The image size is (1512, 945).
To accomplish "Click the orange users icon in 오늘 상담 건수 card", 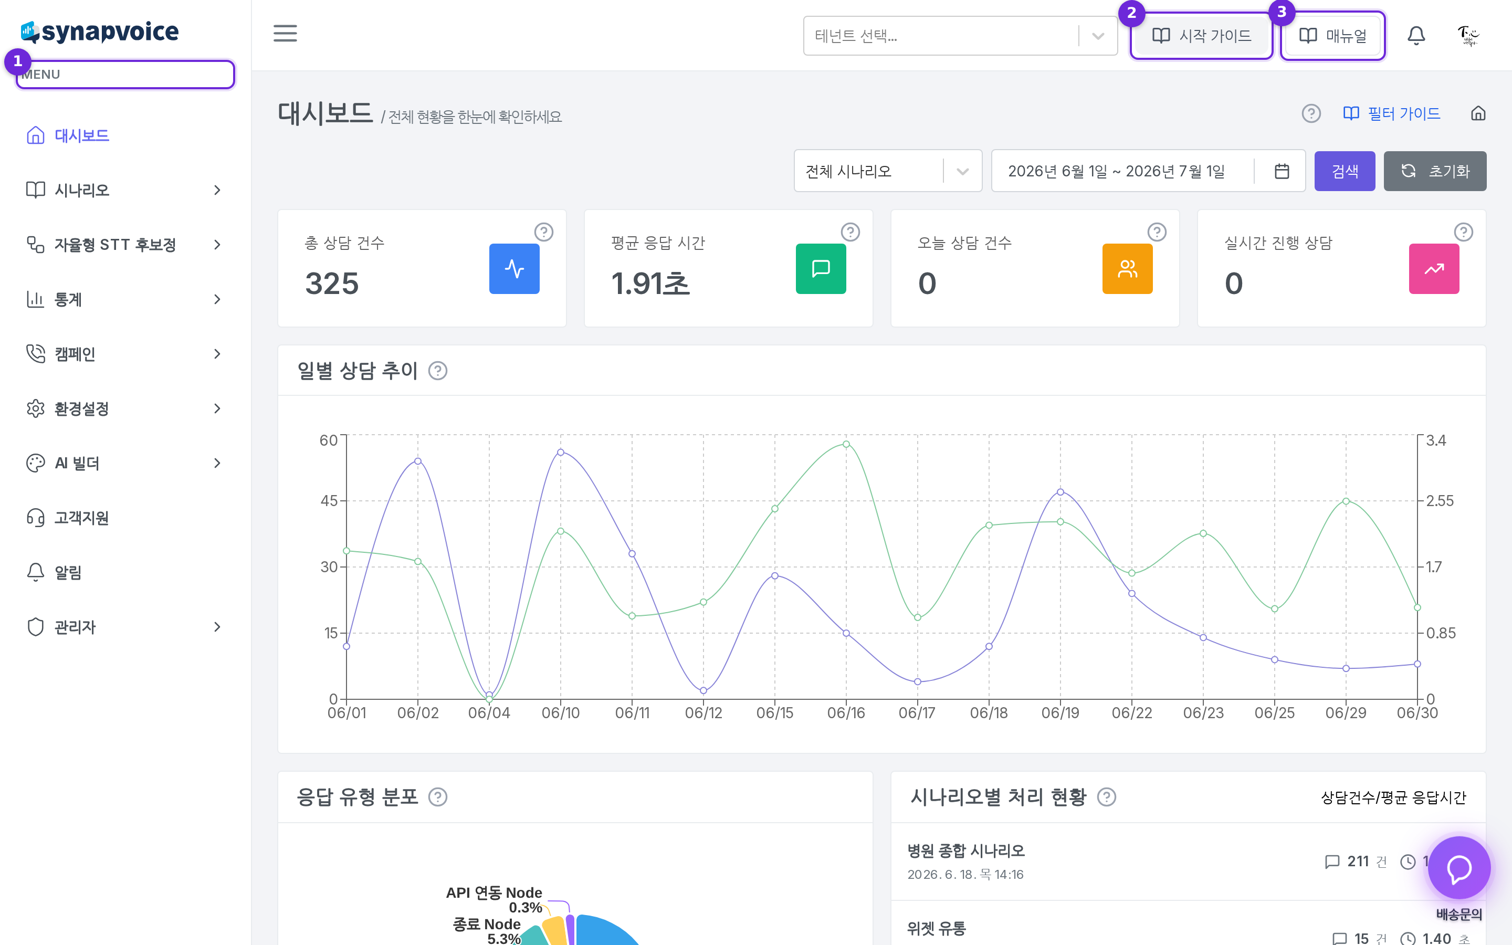I will (1127, 269).
